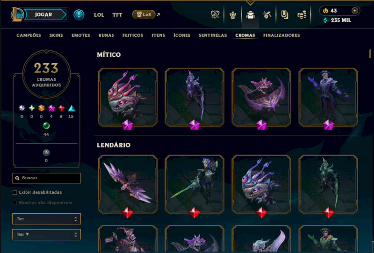Viewport: 374px width, 253px height.
Task: Open the Collection backpack icon
Action: click(x=250, y=15)
